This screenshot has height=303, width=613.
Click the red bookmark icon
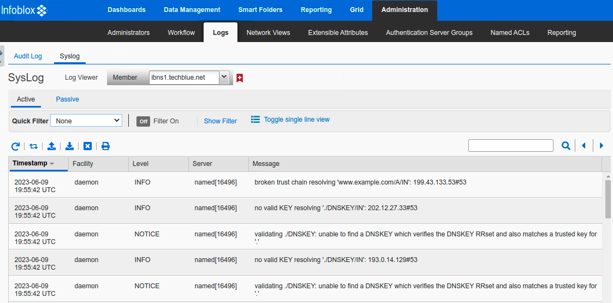239,78
